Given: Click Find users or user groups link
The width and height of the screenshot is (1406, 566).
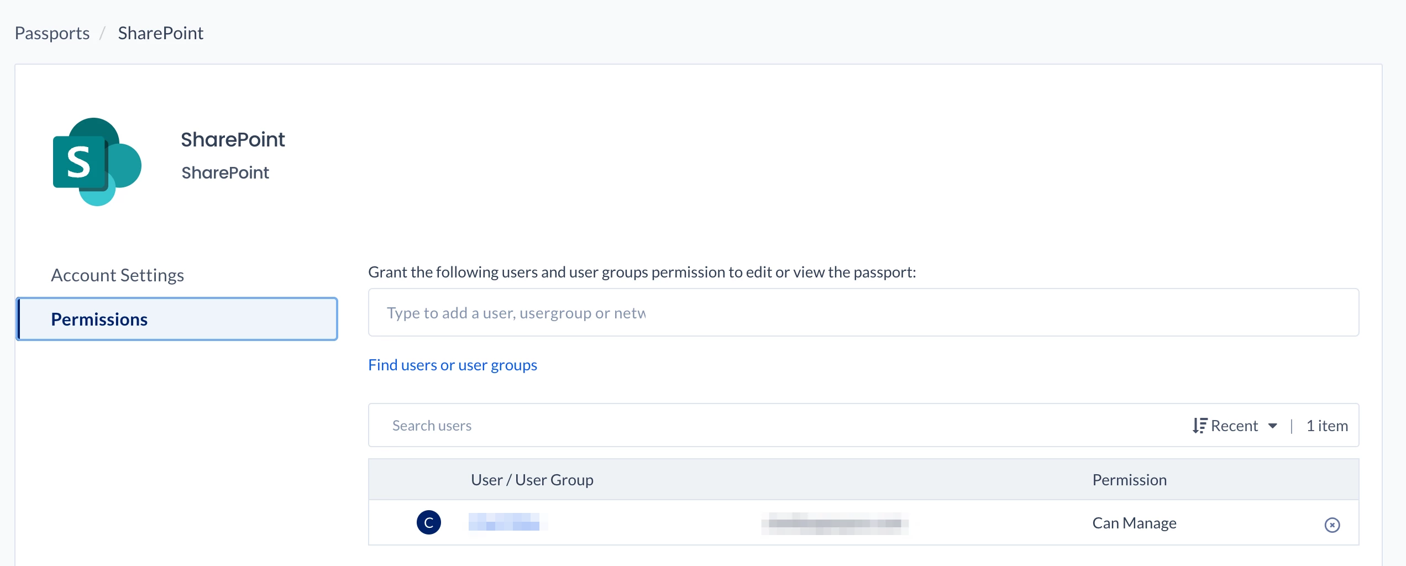Looking at the screenshot, I should tap(452, 365).
